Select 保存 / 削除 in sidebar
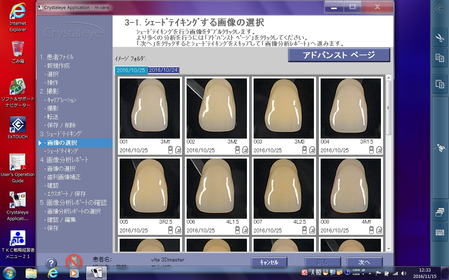The height and width of the screenshot is (280, 449). [61, 125]
